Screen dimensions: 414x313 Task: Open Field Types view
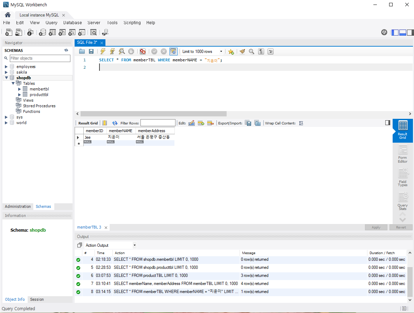(x=403, y=177)
